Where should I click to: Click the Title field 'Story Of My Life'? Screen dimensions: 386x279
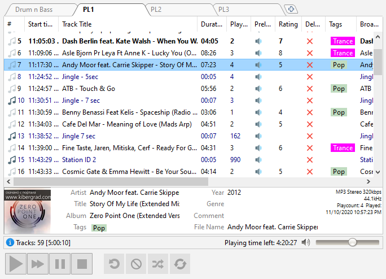tap(134, 204)
